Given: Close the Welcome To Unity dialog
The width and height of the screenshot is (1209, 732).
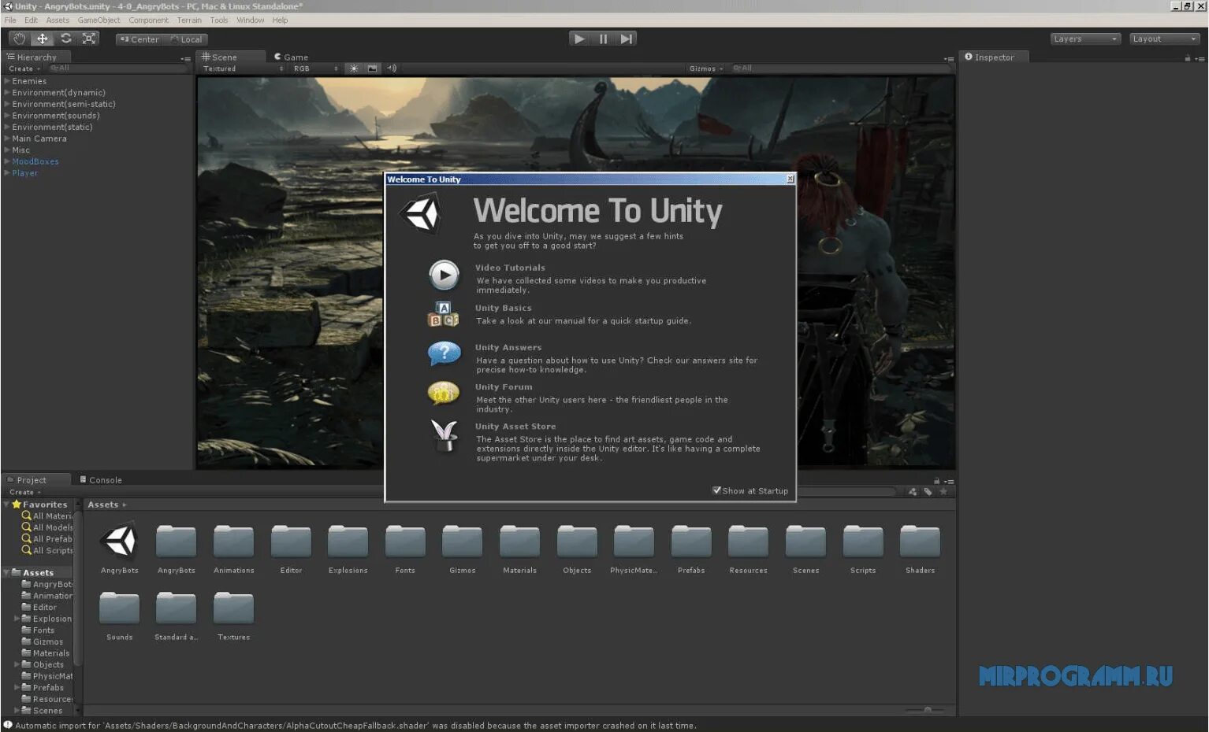Looking at the screenshot, I should coord(790,179).
